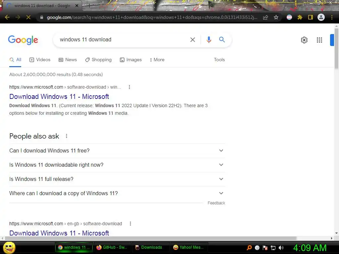
Task: Select the All results tab
Action: 15,60
